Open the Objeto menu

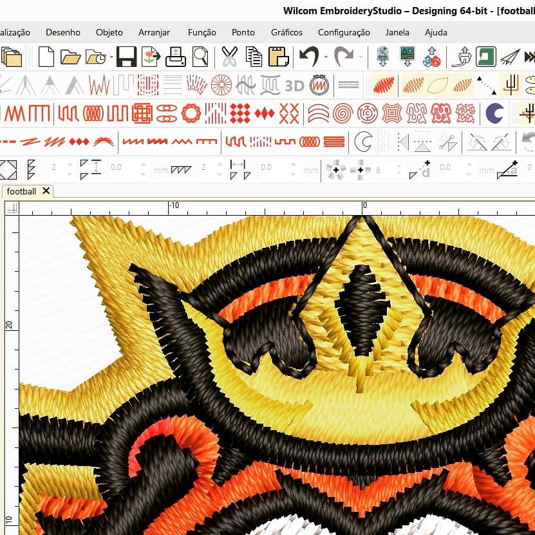109,32
